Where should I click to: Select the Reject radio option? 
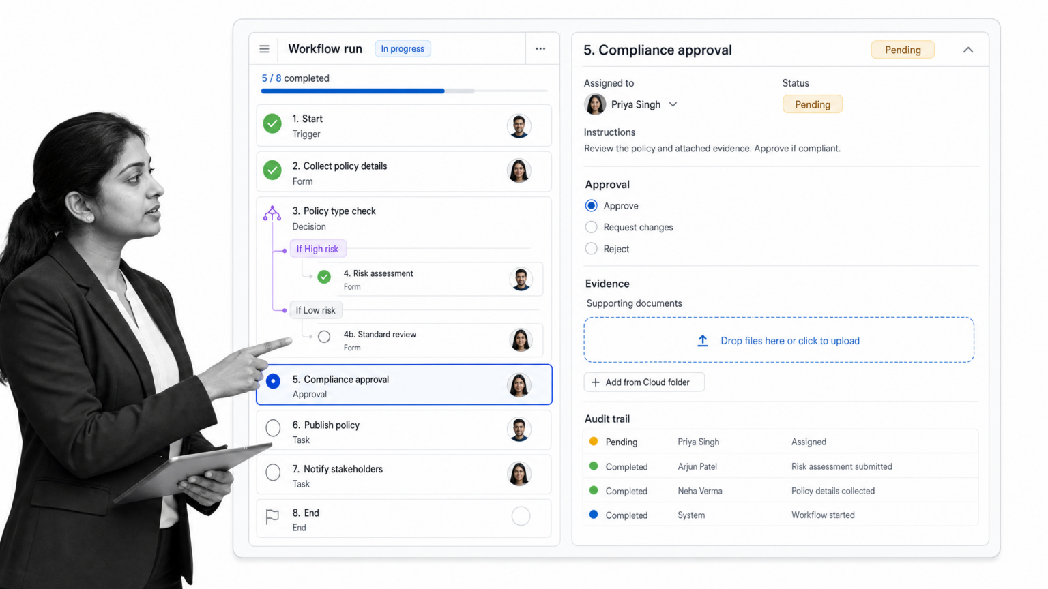[592, 249]
